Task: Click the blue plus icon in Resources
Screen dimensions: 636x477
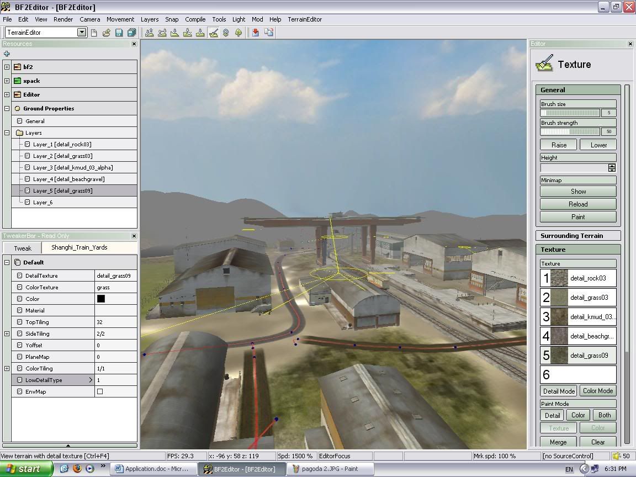Action: click(x=7, y=54)
